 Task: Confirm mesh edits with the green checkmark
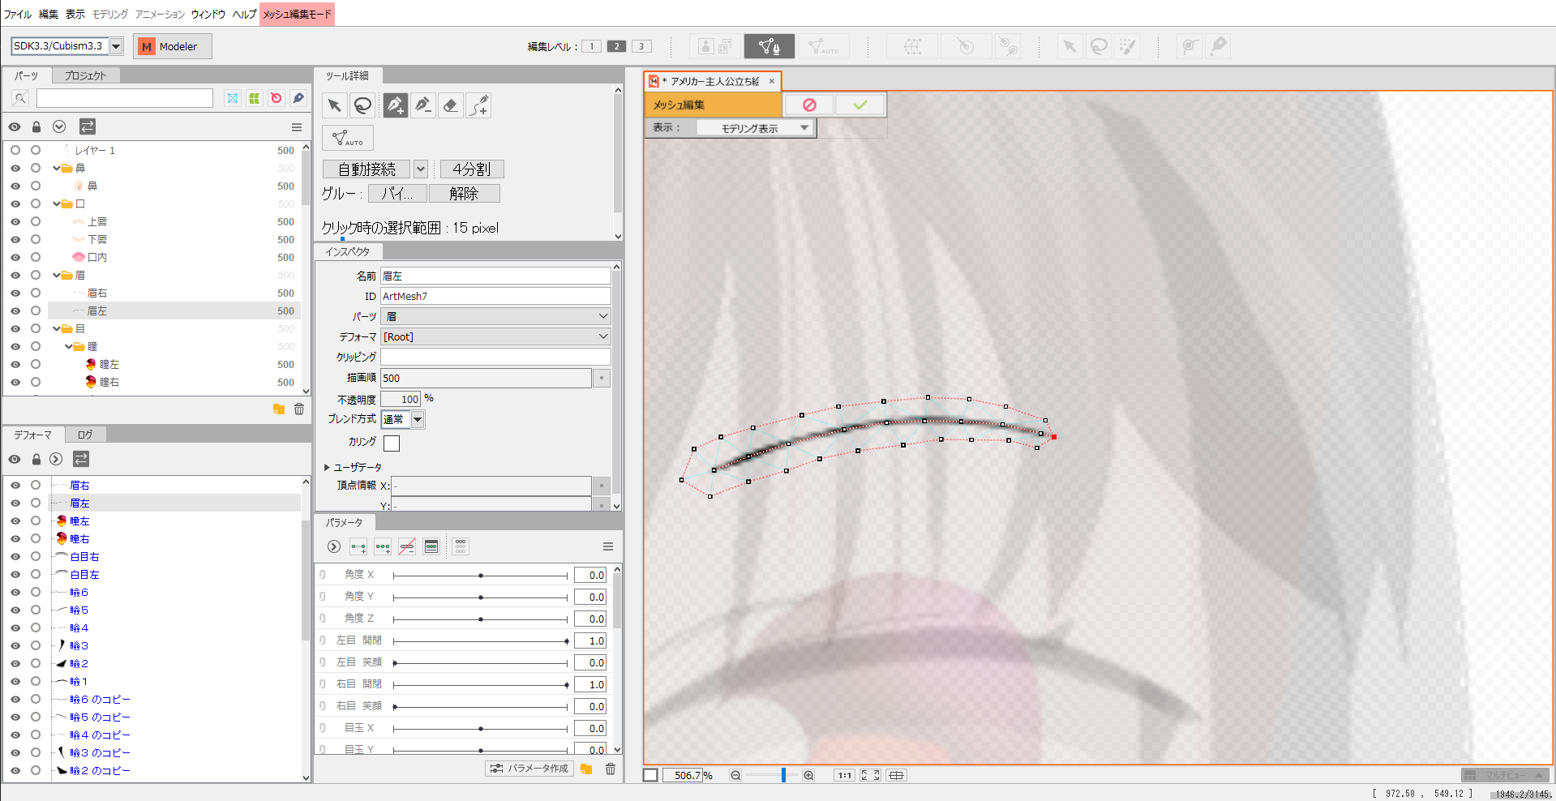[859, 105]
